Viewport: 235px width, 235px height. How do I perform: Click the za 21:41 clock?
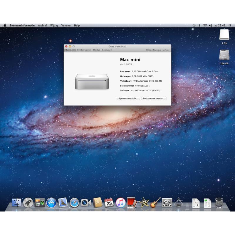coord(220,26)
